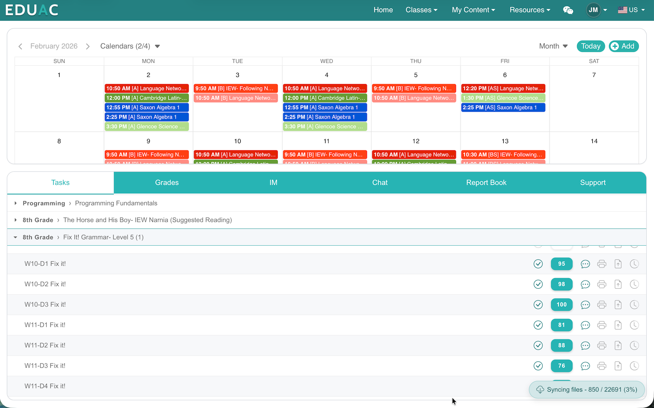
Task: Toggle completion check for W10-D3 Fix it!
Action: coord(538,305)
